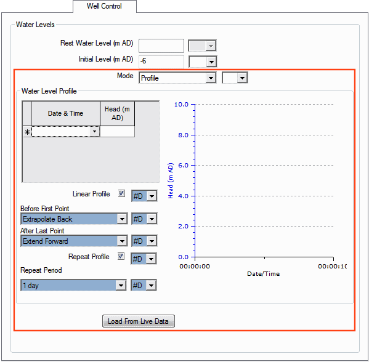This screenshot has height=362, width=369.
Task: Open the Repeat Period 1 day dropdown
Action: point(74,285)
